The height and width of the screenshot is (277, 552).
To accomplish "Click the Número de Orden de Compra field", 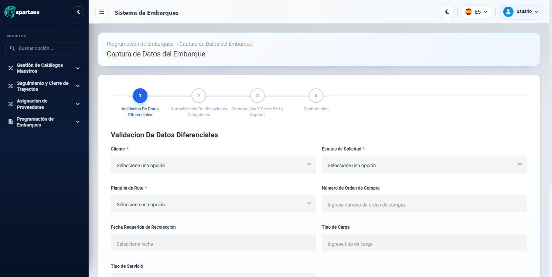I will click(x=424, y=204).
